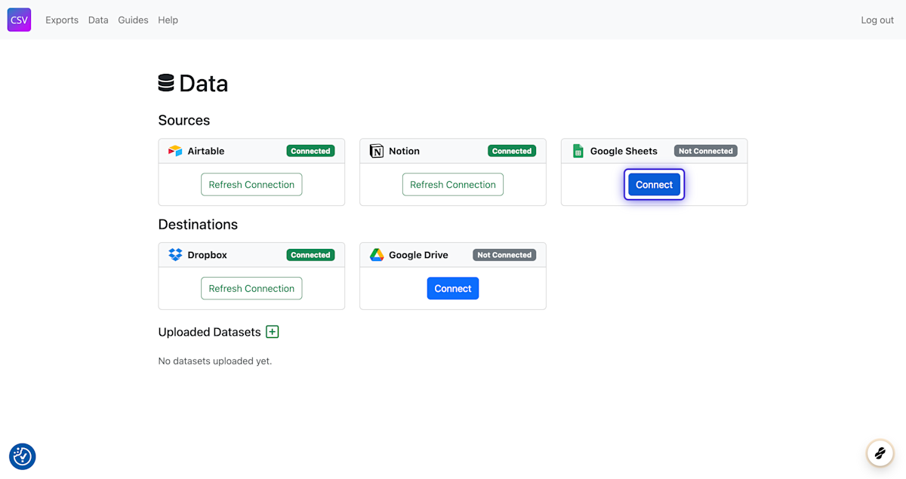The image size is (906, 479).
Task: Select the Guides navigation item
Action: 133,20
